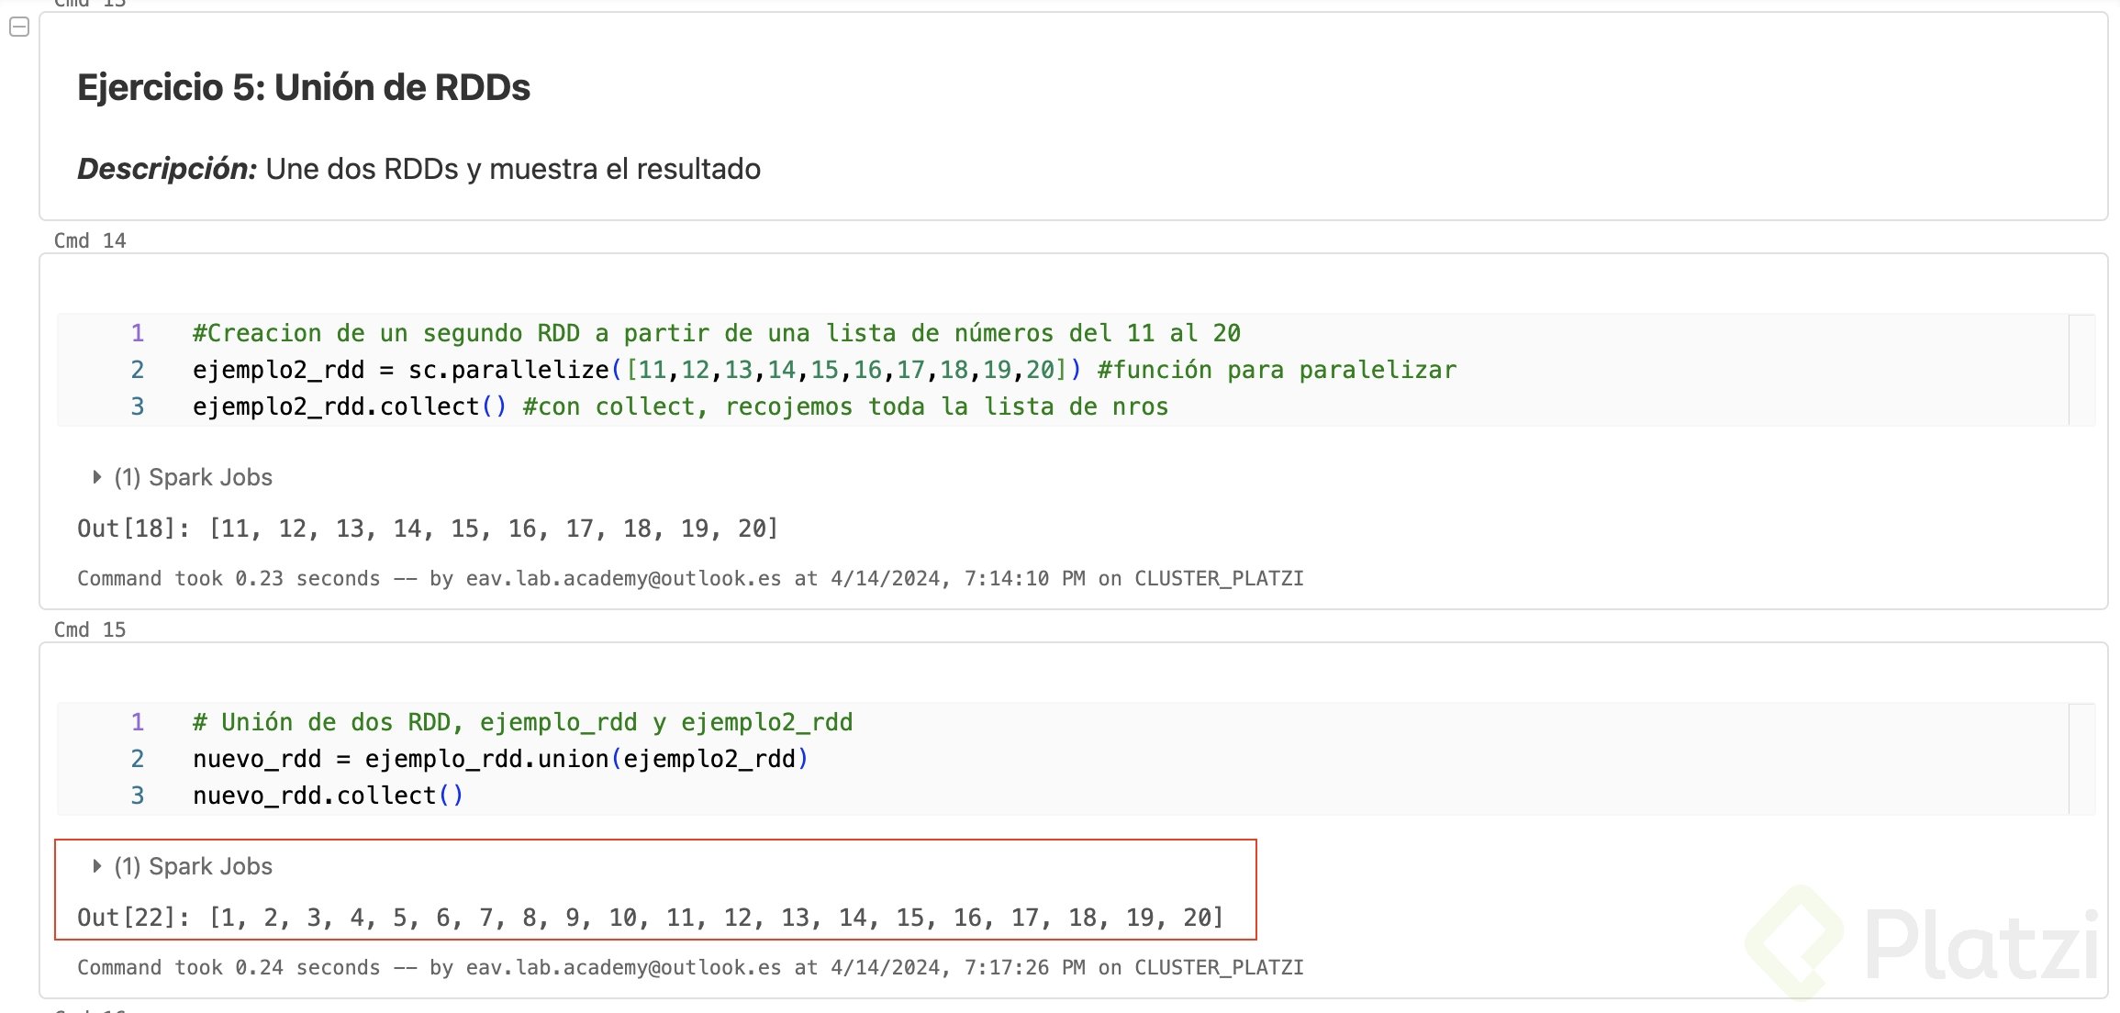Place cursor on nuevo_rdd union assignment line
This screenshot has width=2120, height=1013.
(x=500, y=759)
